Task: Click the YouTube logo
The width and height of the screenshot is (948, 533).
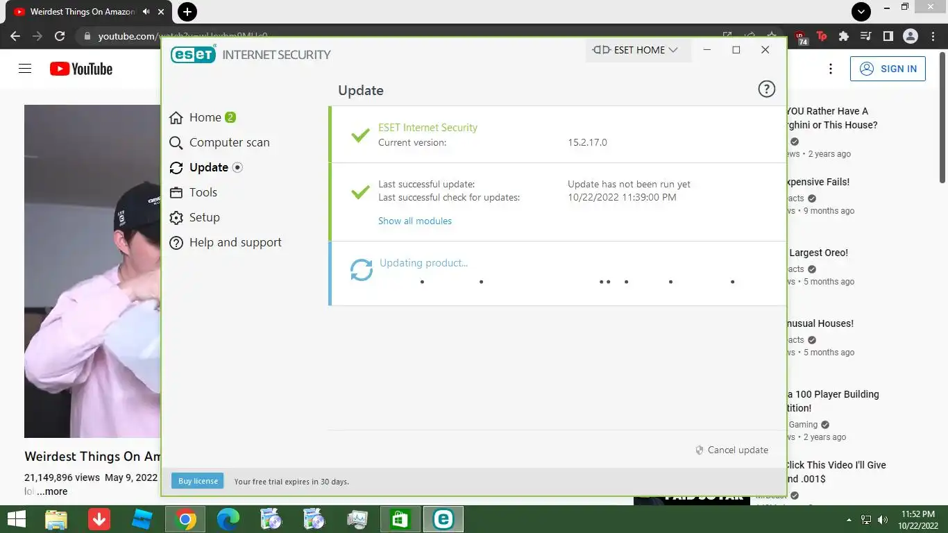Action: tap(81, 69)
